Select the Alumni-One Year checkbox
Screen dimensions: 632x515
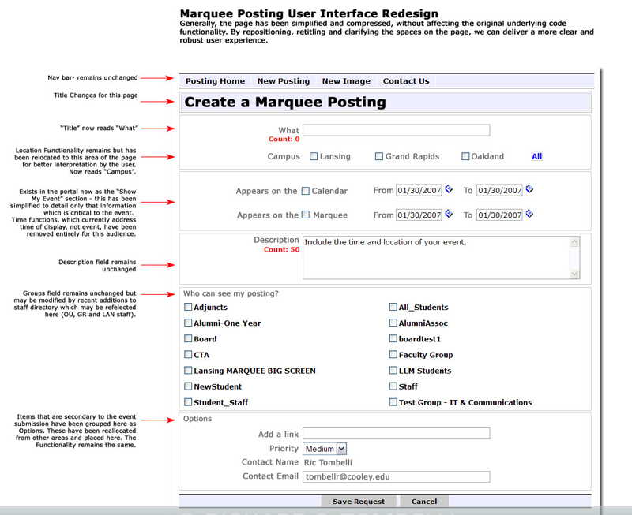coord(188,323)
